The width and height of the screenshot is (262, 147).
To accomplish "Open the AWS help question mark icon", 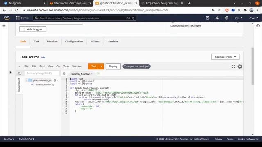I will (x=226, y=18).
